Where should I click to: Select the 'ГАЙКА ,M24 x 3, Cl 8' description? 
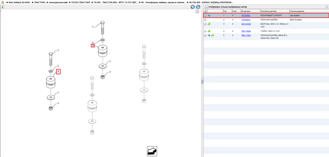pos(270,31)
